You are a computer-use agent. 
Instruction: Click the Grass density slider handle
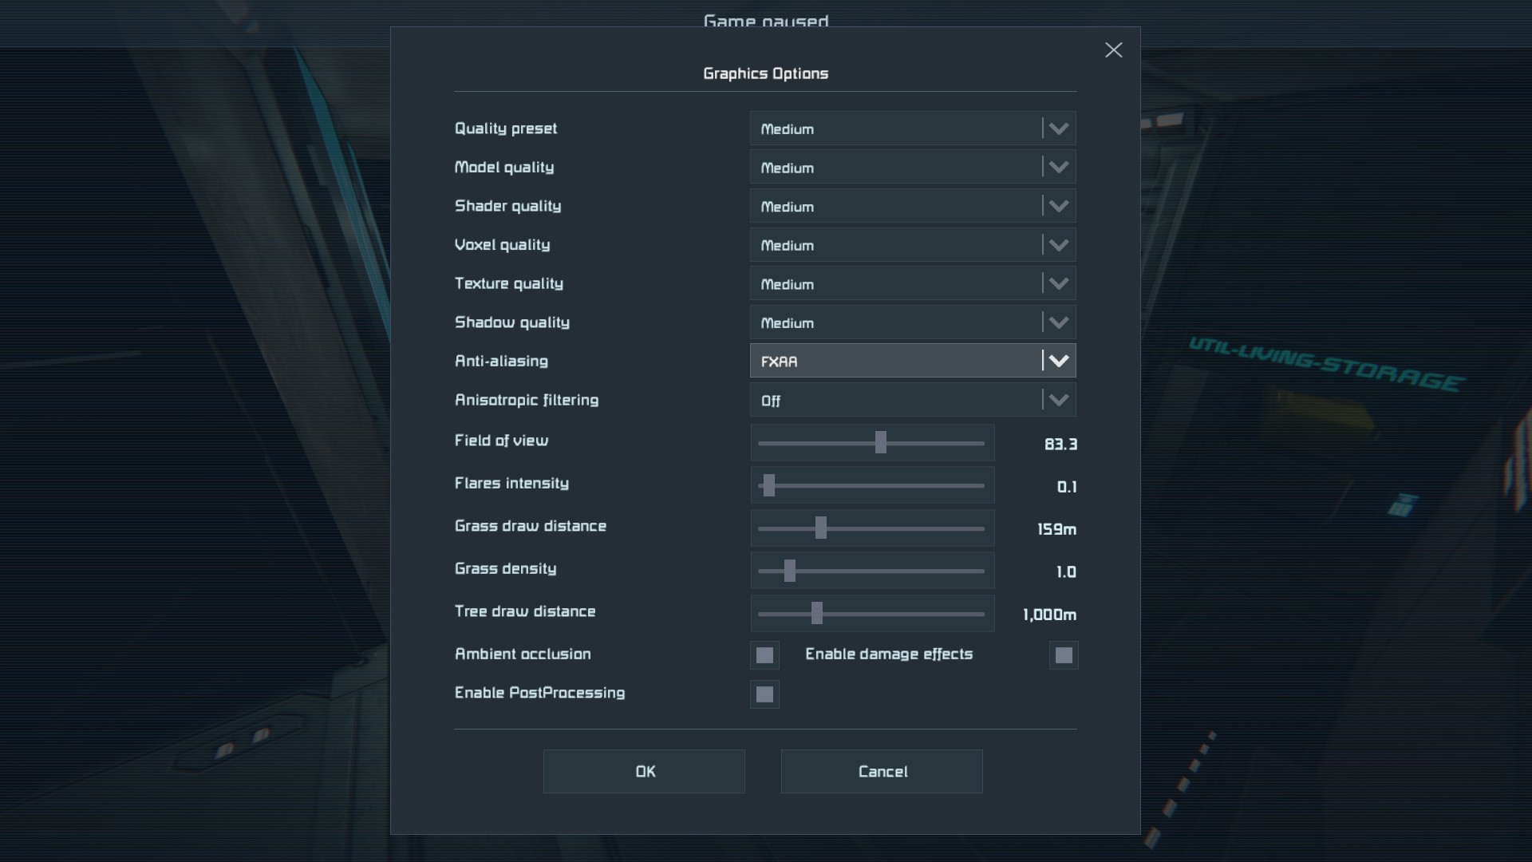pyautogui.click(x=790, y=571)
